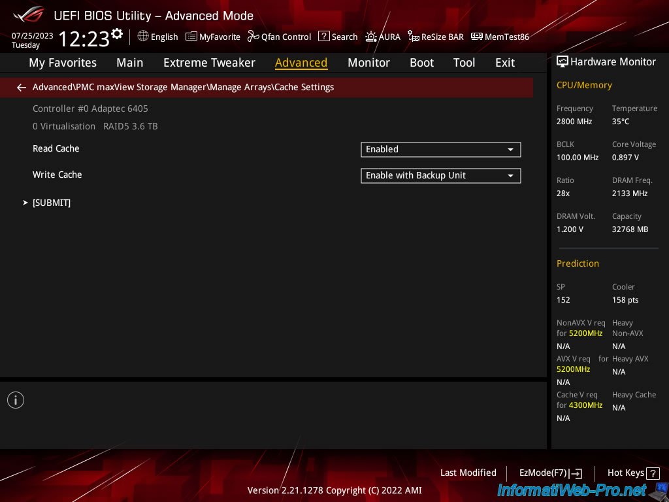Select the Exit tab
Image resolution: width=669 pixels, height=502 pixels.
[x=505, y=63]
